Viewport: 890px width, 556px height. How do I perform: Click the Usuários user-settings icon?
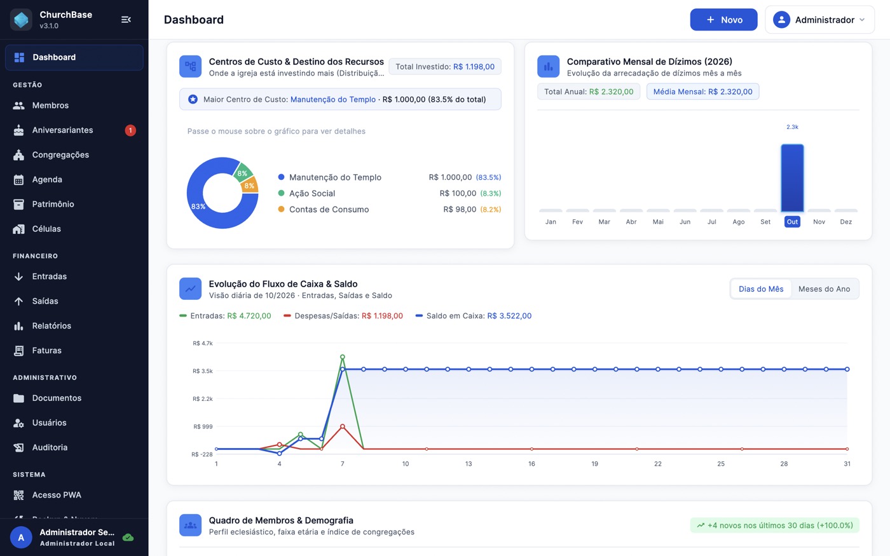coord(19,423)
